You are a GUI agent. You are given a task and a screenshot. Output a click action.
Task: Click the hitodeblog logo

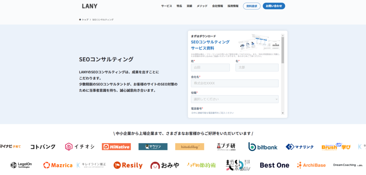click(189, 146)
